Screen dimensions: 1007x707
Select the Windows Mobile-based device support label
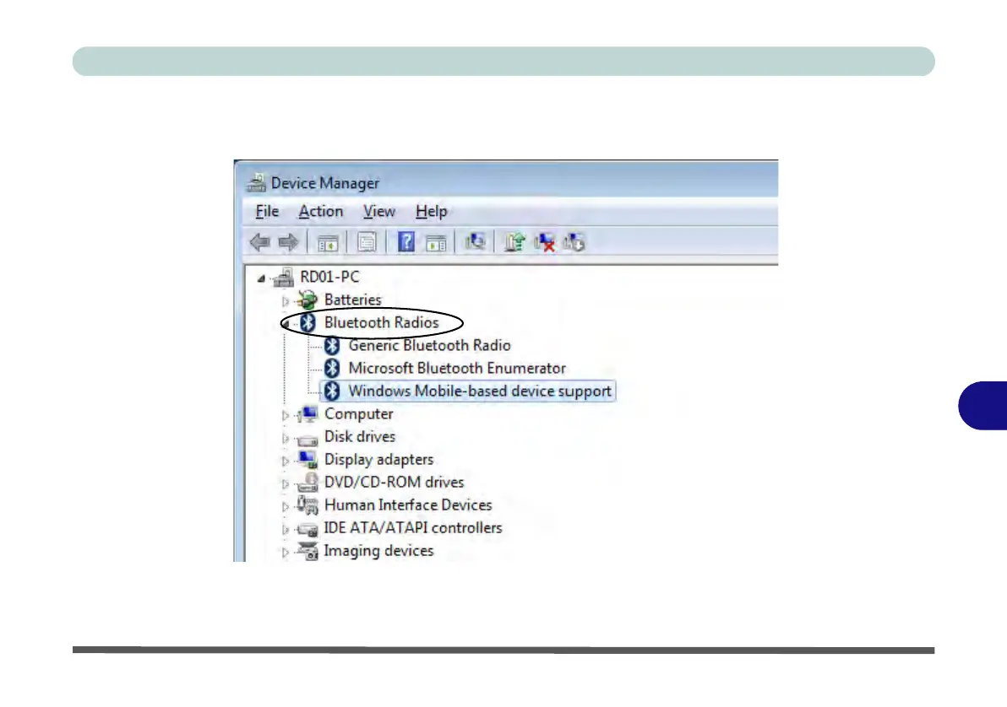point(480,391)
